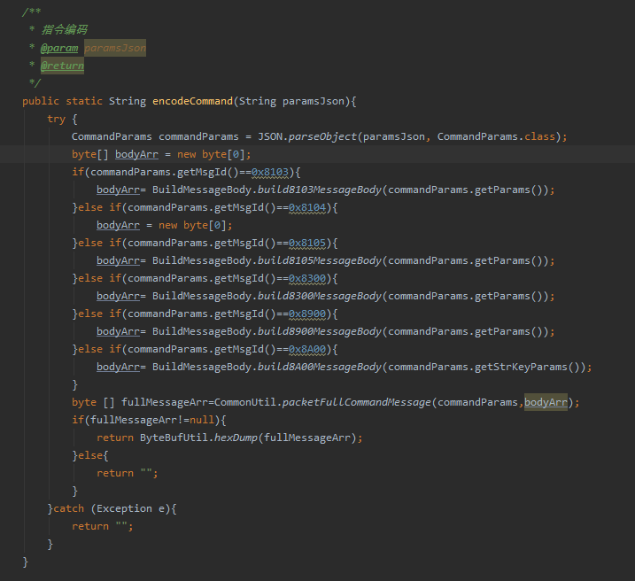Click the build8105MessageBody method call
The height and width of the screenshot is (581, 635).
point(319,260)
